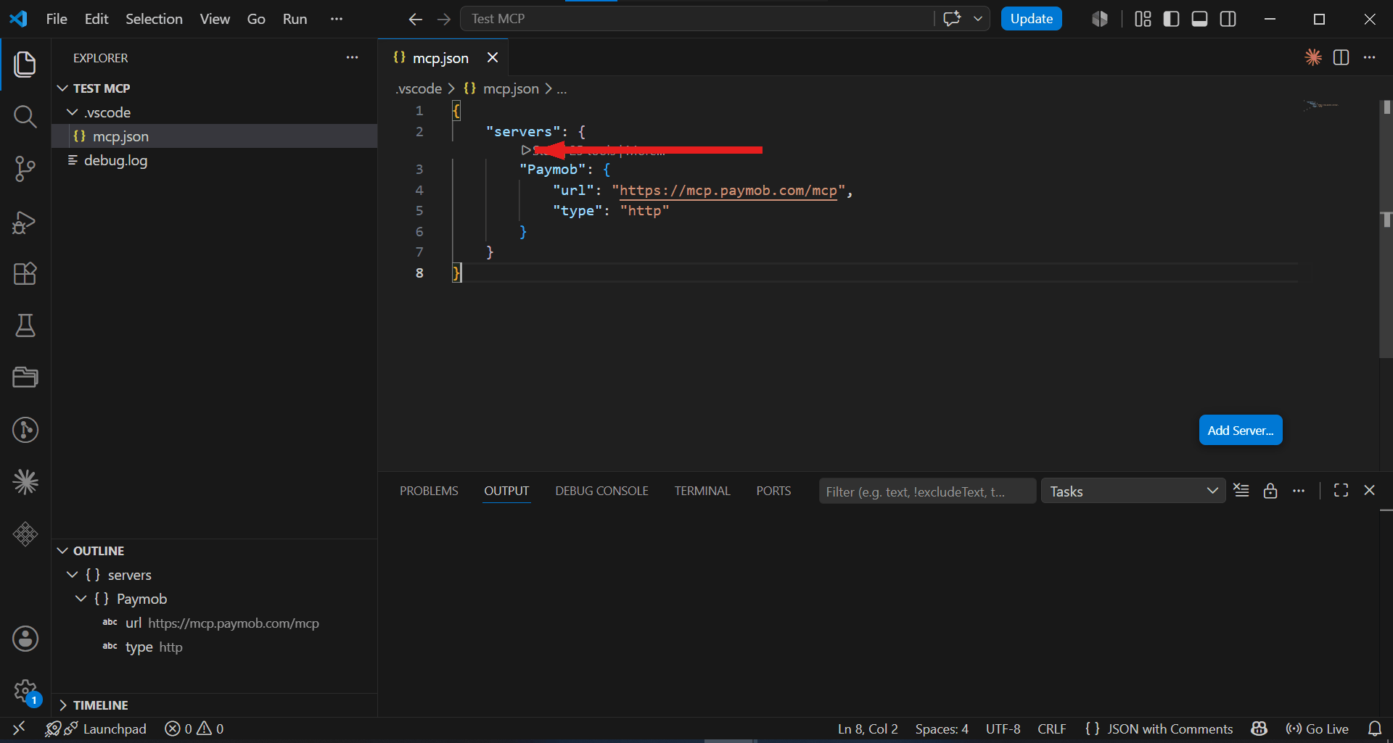Click the Add Server... button
1393x743 pixels.
point(1240,430)
